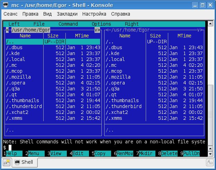
Task: Open the Закладки menu
Action: point(67,14)
